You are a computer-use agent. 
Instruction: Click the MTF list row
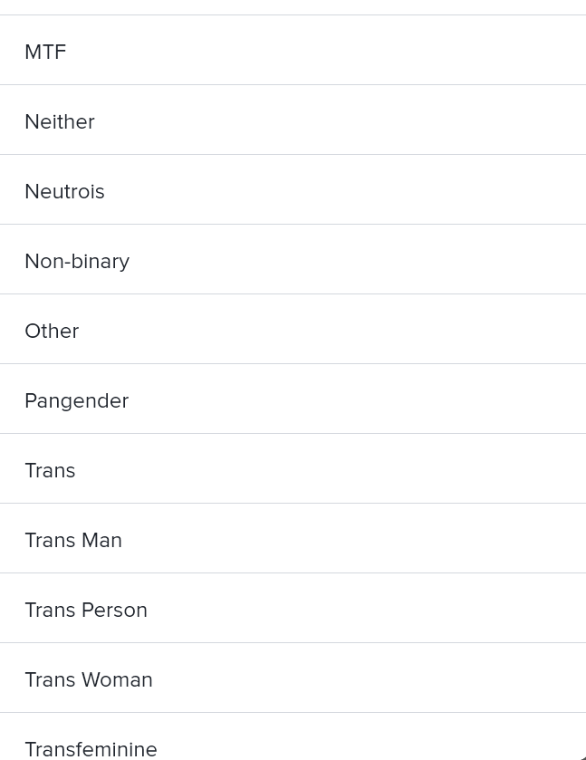293,51
